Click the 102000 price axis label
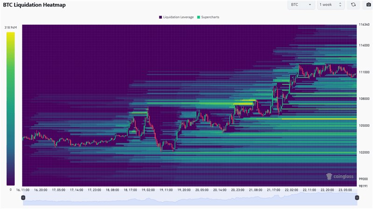The image size is (373, 209). tap(364, 153)
